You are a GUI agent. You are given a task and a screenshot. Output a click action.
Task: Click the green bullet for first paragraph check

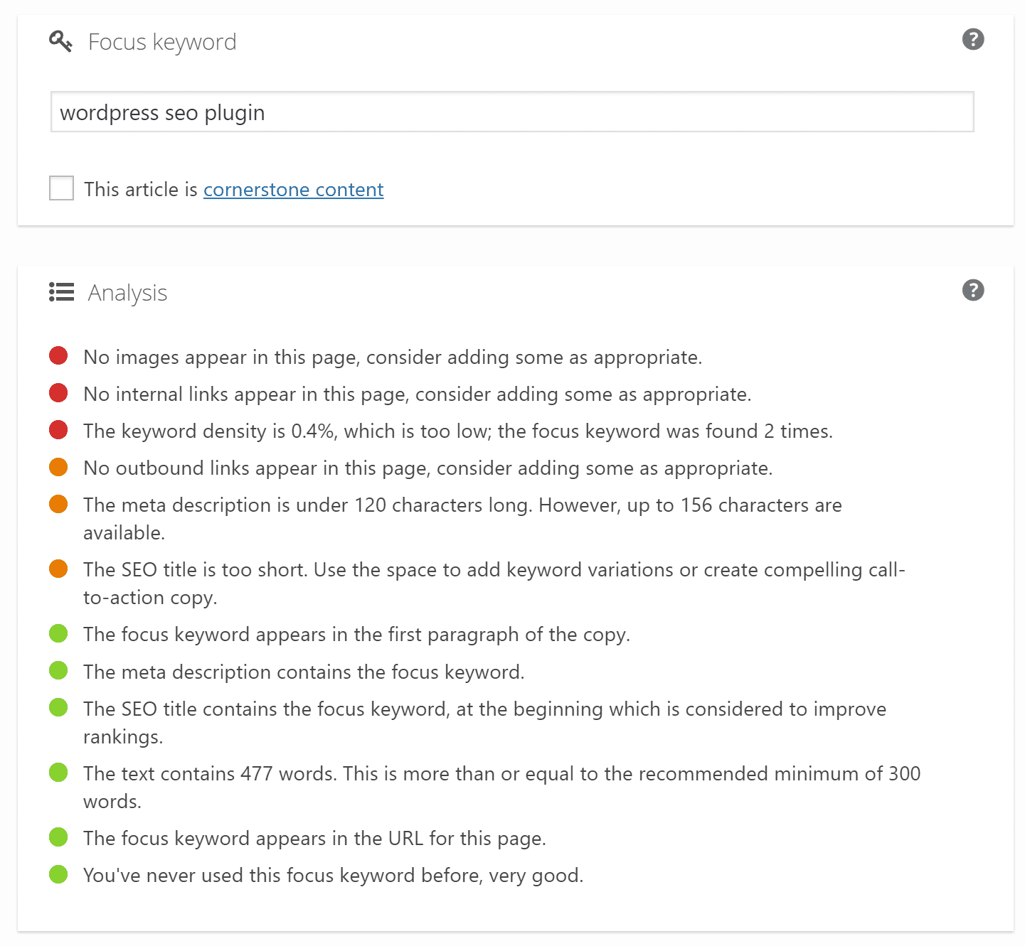point(58,633)
